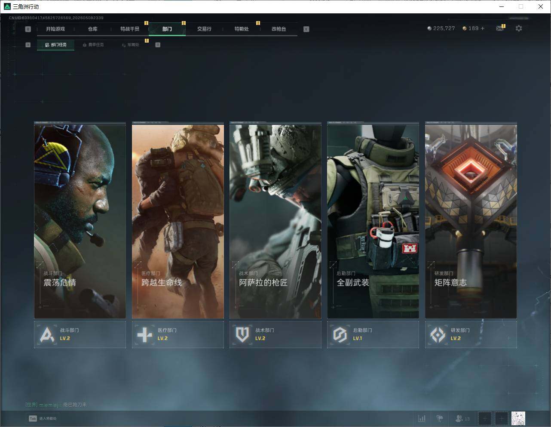Open the 震荡危情 combat department card
The height and width of the screenshot is (427, 551).
[80, 221]
